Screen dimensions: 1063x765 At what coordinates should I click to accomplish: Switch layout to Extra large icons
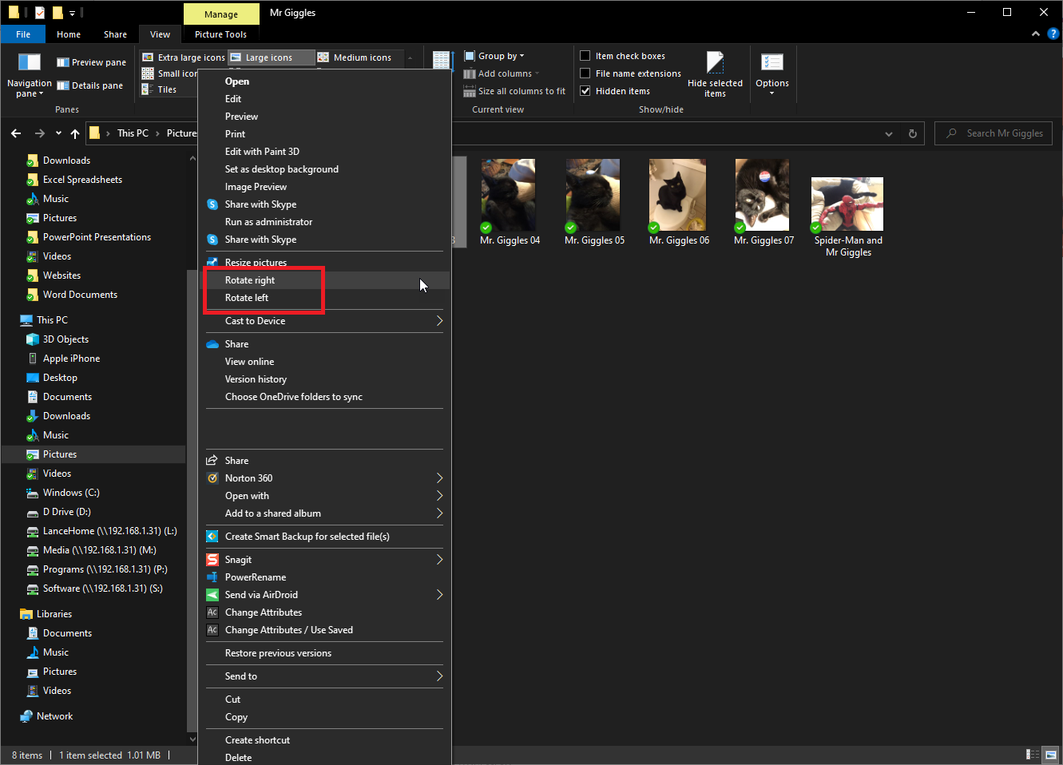(x=184, y=57)
